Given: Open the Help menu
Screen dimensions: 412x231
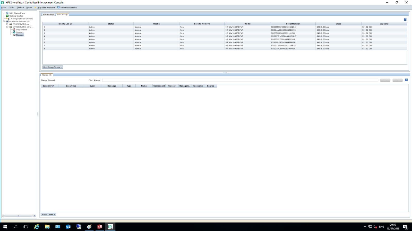Looking at the screenshot, I should coord(29,7).
